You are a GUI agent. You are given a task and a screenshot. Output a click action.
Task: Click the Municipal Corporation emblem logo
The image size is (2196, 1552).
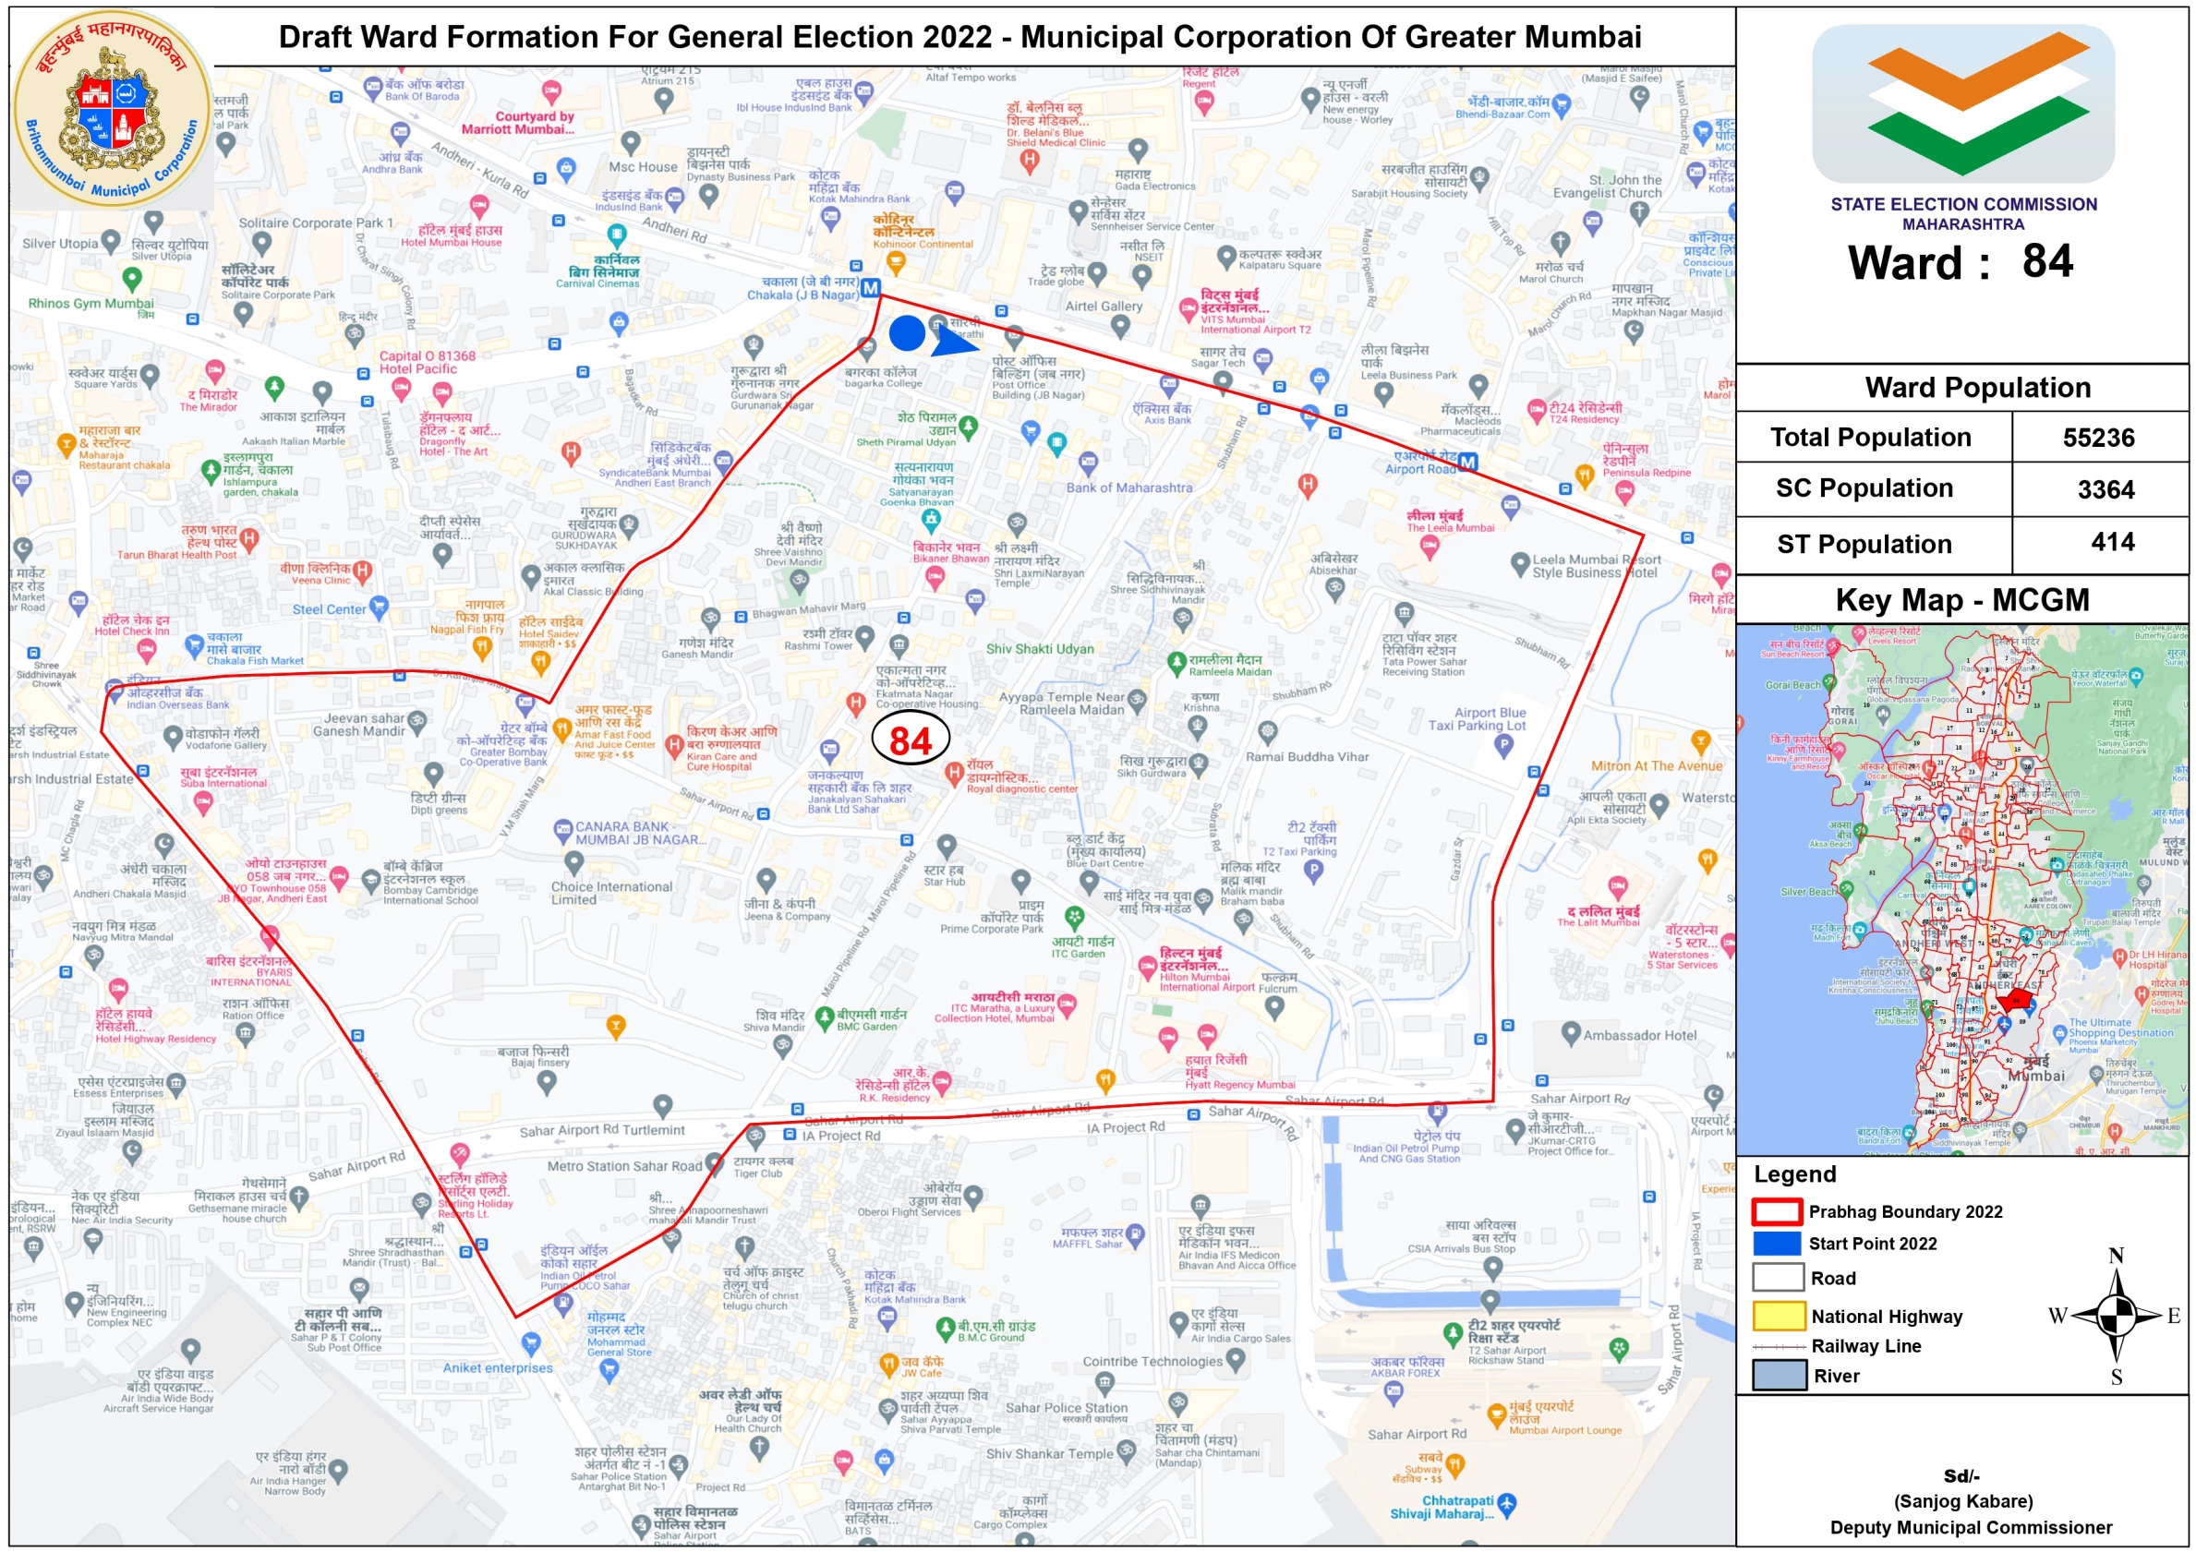click(x=113, y=108)
